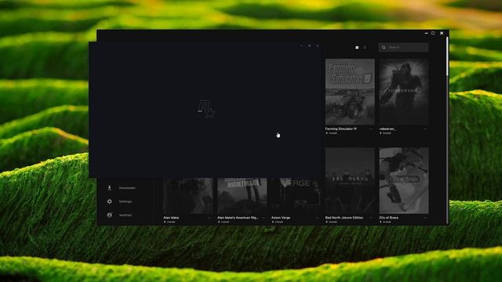Open more options for City of Brass
This screenshot has width=502, height=282.
(x=425, y=218)
